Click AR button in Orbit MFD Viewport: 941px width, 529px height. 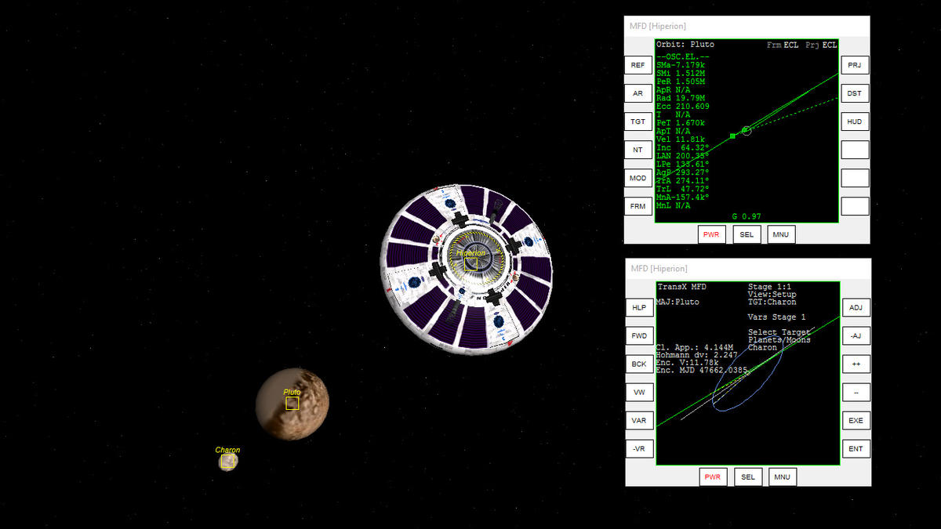click(638, 93)
